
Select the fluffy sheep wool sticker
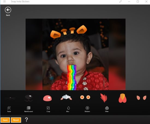(66, 97)
